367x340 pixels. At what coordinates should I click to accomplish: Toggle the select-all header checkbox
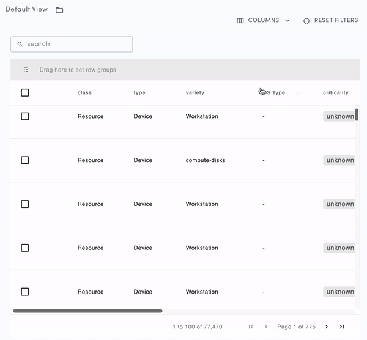pos(25,92)
